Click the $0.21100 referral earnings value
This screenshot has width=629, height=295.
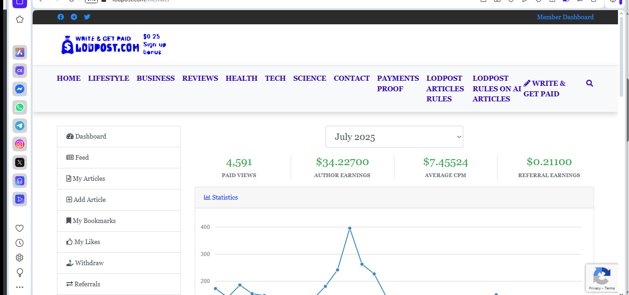[549, 162]
